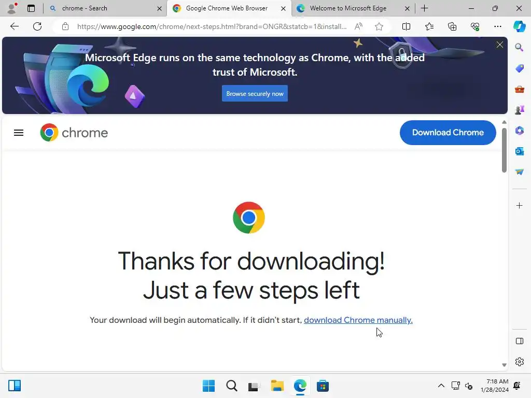The image size is (531, 398).
Task: Open the sidebar Search icon
Action: (519, 47)
